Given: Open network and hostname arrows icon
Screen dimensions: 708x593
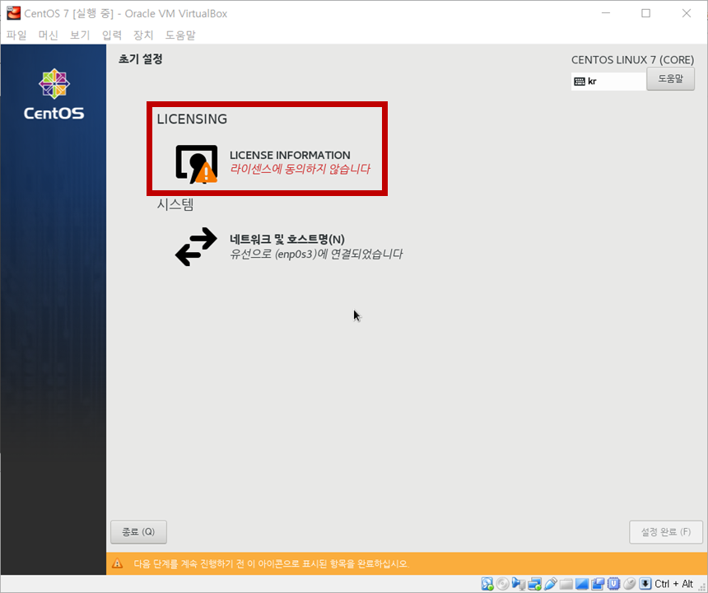Looking at the screenshot, I should click(x=196, y=246).
